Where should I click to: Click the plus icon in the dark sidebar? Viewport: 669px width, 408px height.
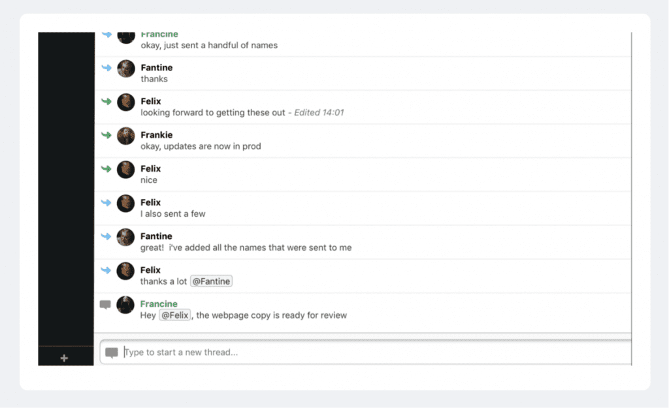pos(64,358)
